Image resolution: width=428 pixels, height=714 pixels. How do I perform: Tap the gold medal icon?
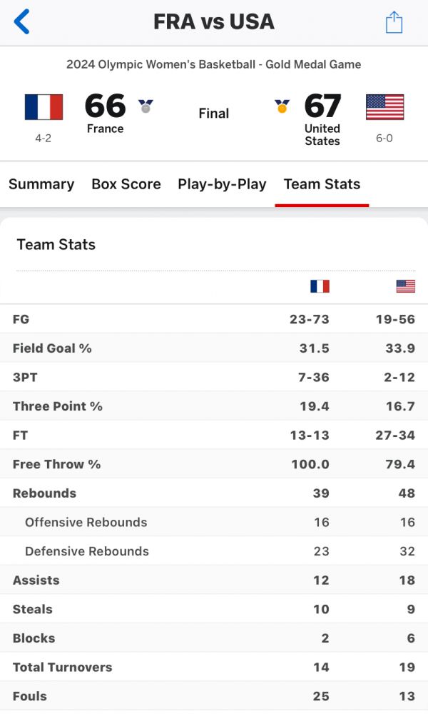pos(282,106)
